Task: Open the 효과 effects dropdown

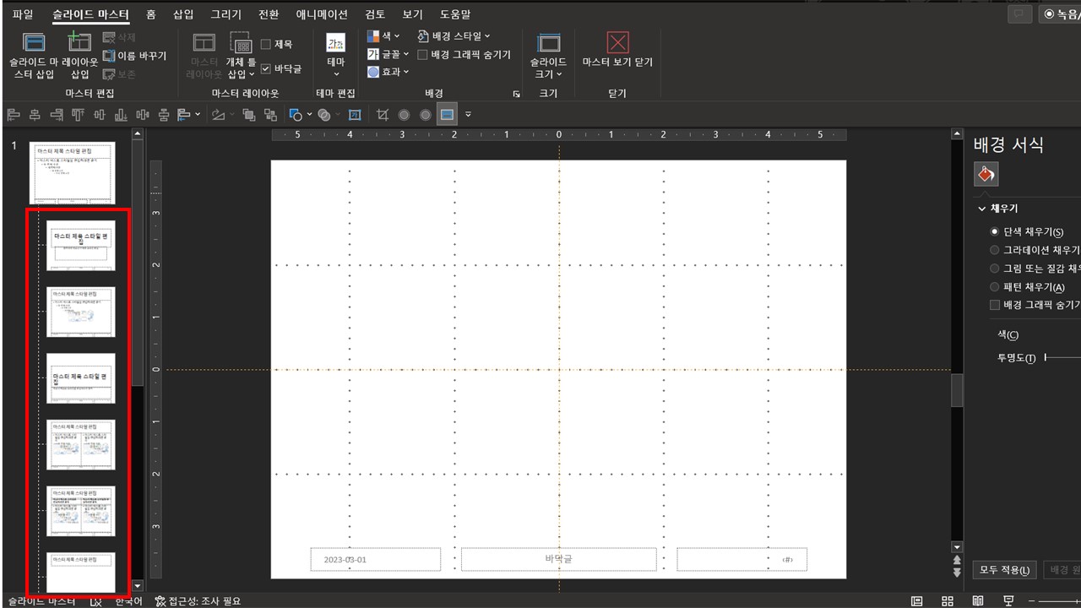Action: pos(388,73)
